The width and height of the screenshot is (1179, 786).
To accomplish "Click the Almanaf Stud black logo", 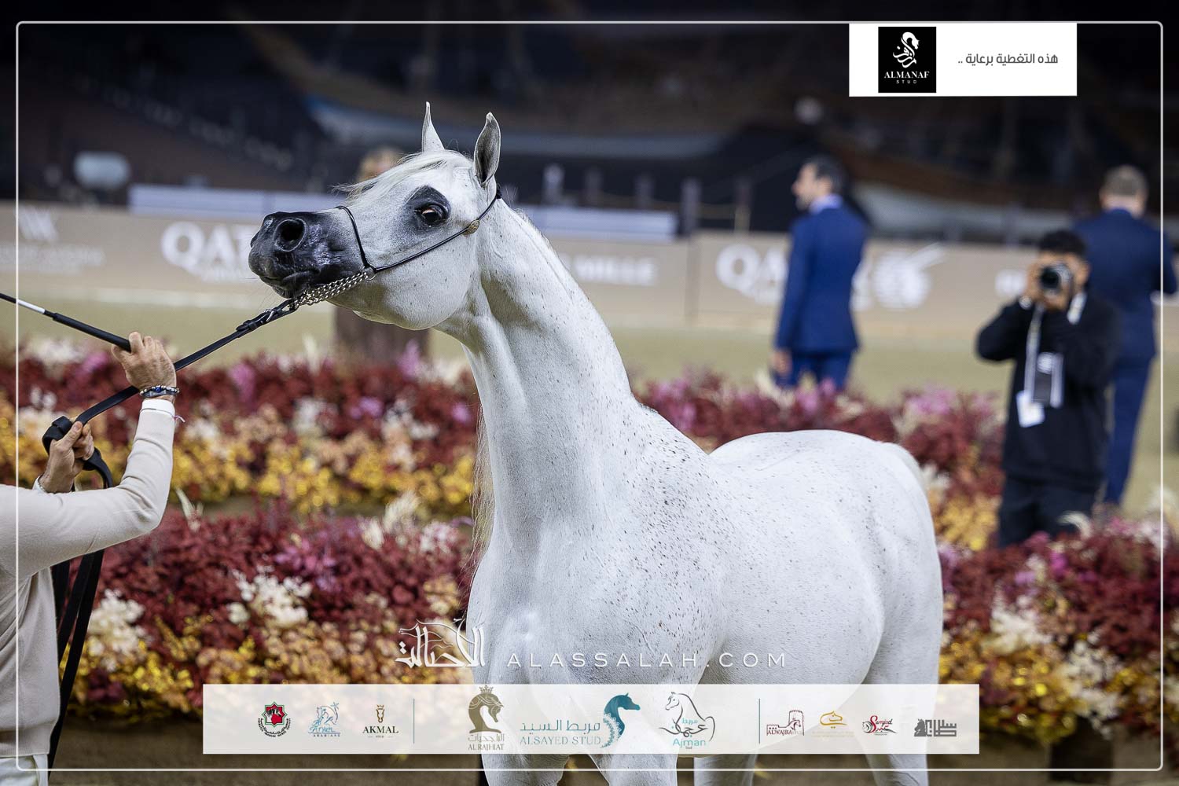I will pos(906,60).
